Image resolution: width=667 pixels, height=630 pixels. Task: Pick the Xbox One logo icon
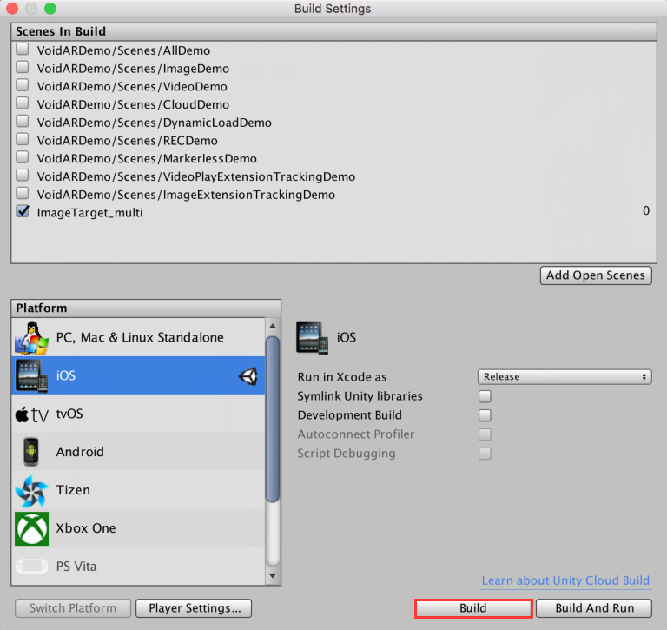coord(31,528)
